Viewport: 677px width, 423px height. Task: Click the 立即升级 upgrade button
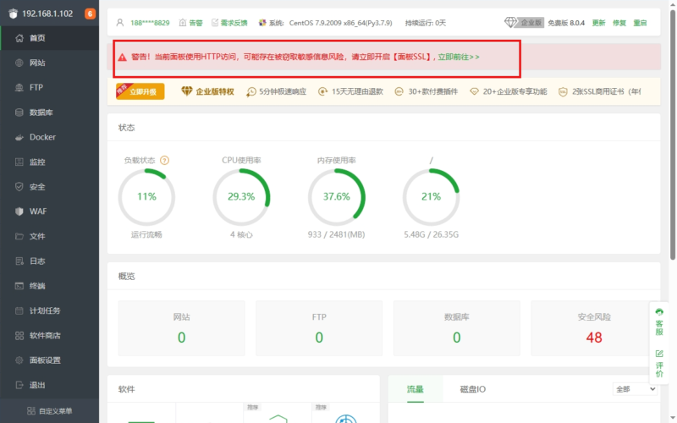[x=140, y=91]
